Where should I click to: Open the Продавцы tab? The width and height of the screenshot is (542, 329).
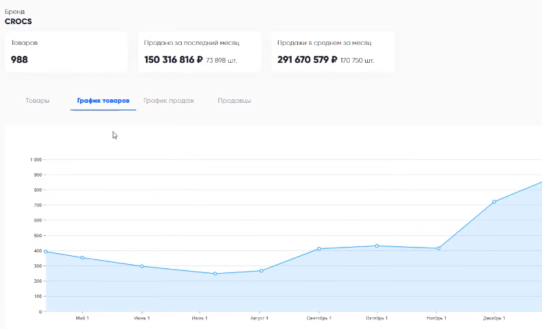point(234,101)
